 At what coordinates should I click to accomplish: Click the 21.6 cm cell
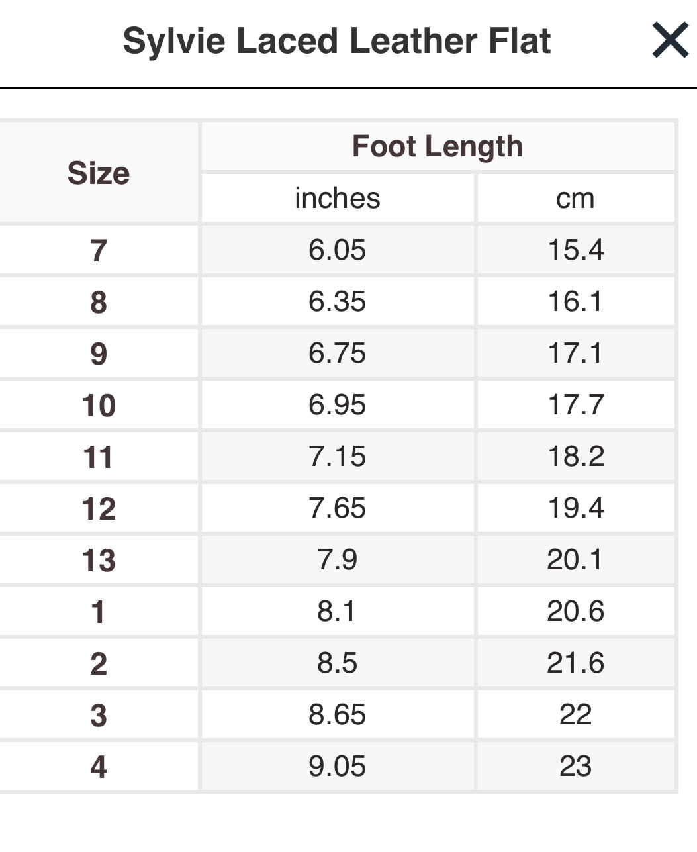[575, 663]
